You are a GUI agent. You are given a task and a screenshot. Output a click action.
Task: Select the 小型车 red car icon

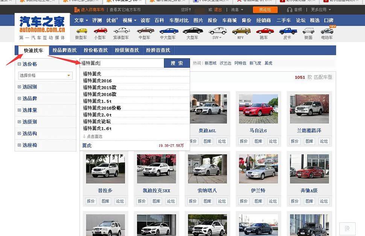click(100, 31)
